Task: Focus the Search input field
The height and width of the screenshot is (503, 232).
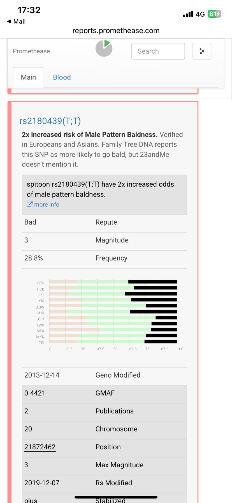Action: 158,51
